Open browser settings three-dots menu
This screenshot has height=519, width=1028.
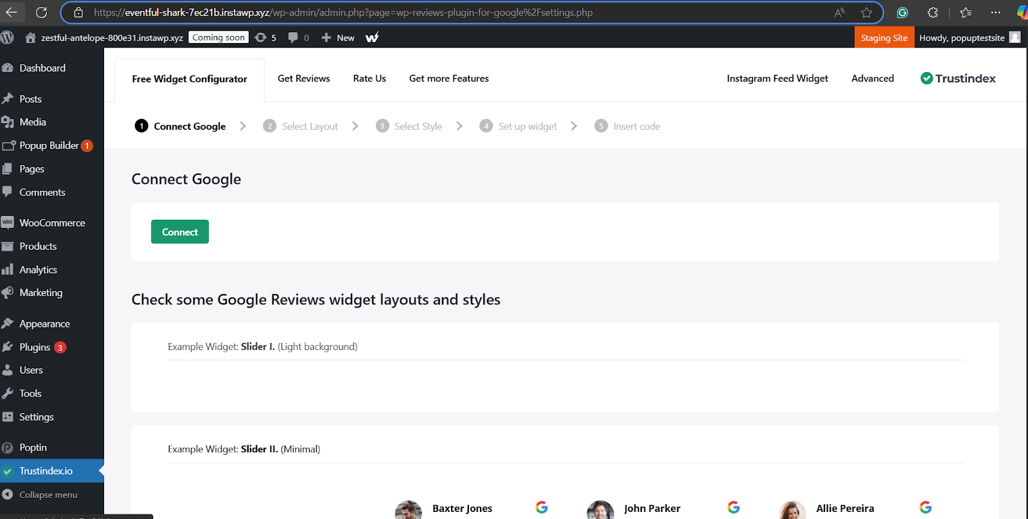995,12
